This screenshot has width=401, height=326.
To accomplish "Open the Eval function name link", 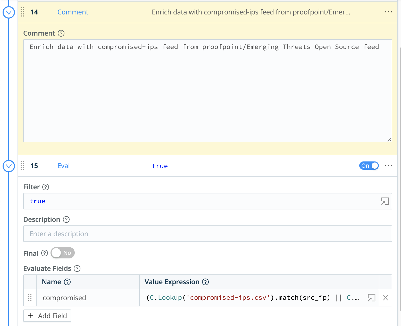I will pyautogui.click(x=63, y=166).
